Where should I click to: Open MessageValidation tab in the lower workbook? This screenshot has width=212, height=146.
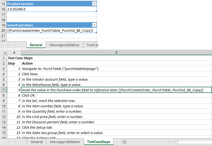pyautogui.click(x=65, y=142)
